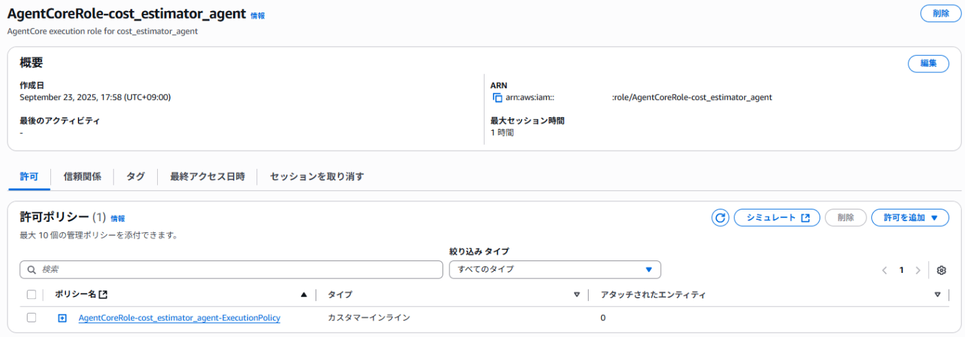This screenshot has height=337, width=965.
Task: Click the page number 1 in pagination
Action: pos(901,270)
